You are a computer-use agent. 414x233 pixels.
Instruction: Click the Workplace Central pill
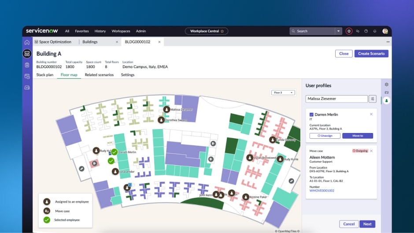click(x=207, y=31)
